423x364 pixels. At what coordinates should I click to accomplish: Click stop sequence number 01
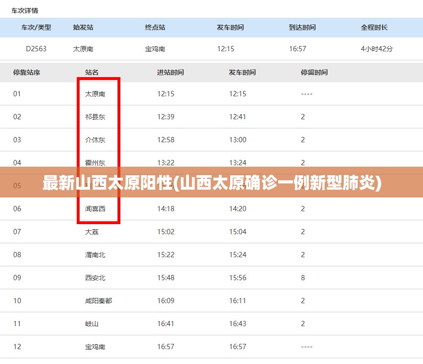pos(17,94)
